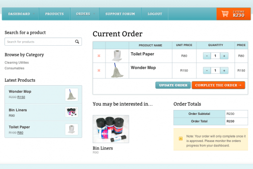Click the Update Order button

pyautogui.click(x=173, y=85)
